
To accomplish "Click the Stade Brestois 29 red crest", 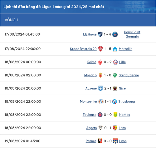I will (x=100, y=49).
